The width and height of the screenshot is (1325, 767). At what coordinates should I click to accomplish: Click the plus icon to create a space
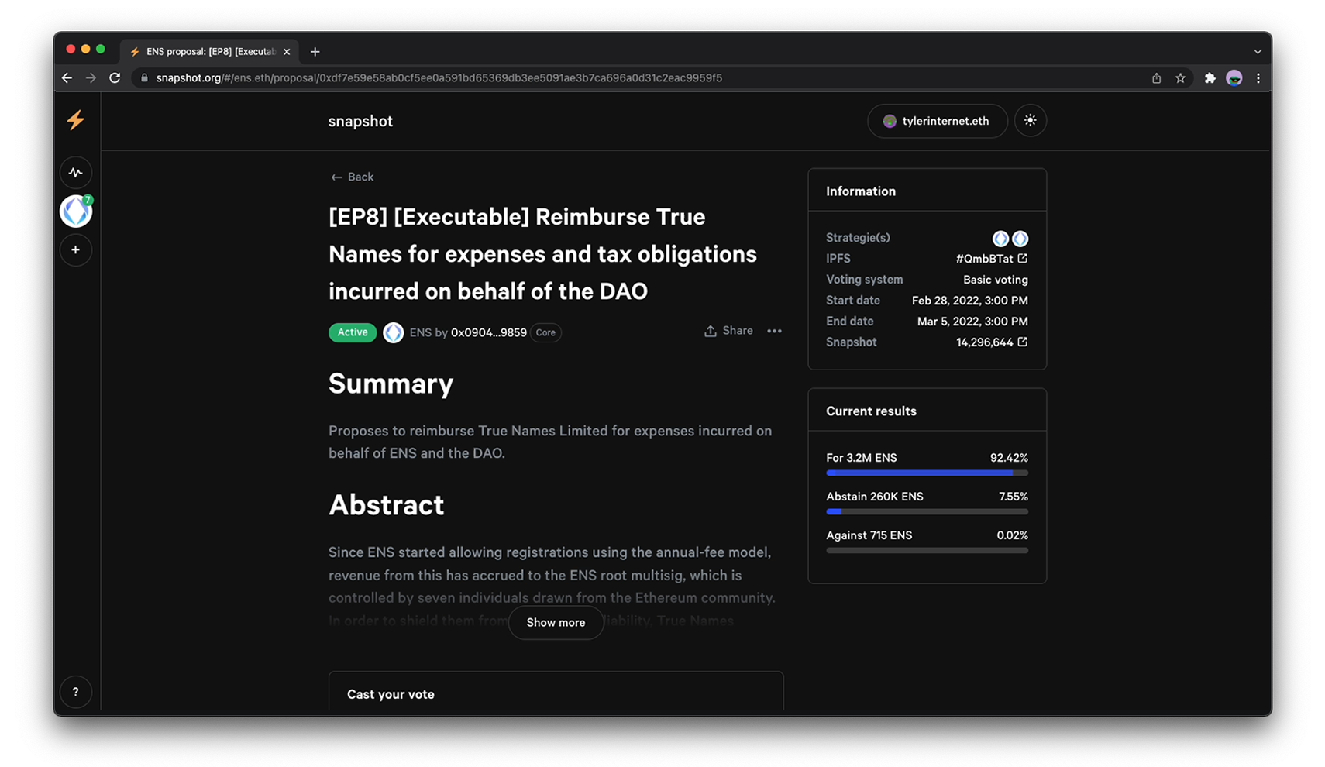(75, 249)
